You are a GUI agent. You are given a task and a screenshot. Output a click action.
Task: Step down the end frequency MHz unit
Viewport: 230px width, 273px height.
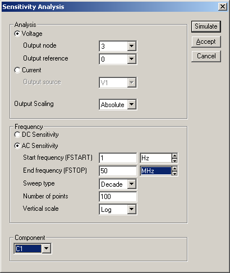[x=174, y=173]
